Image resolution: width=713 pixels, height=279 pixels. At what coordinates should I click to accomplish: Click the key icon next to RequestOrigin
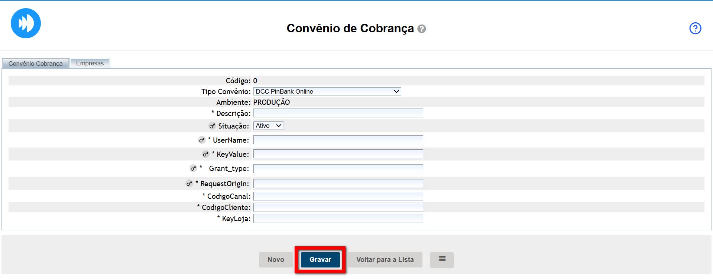pyautogui.click(x=189, y=184)
